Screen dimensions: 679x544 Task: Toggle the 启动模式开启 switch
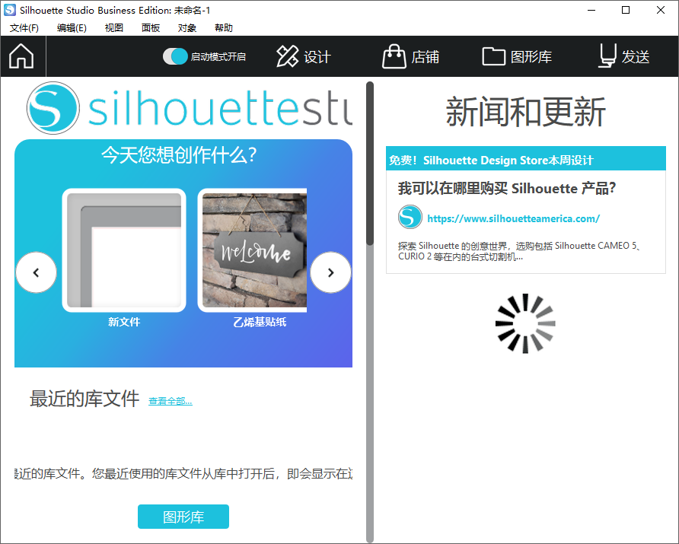[175, 56]
